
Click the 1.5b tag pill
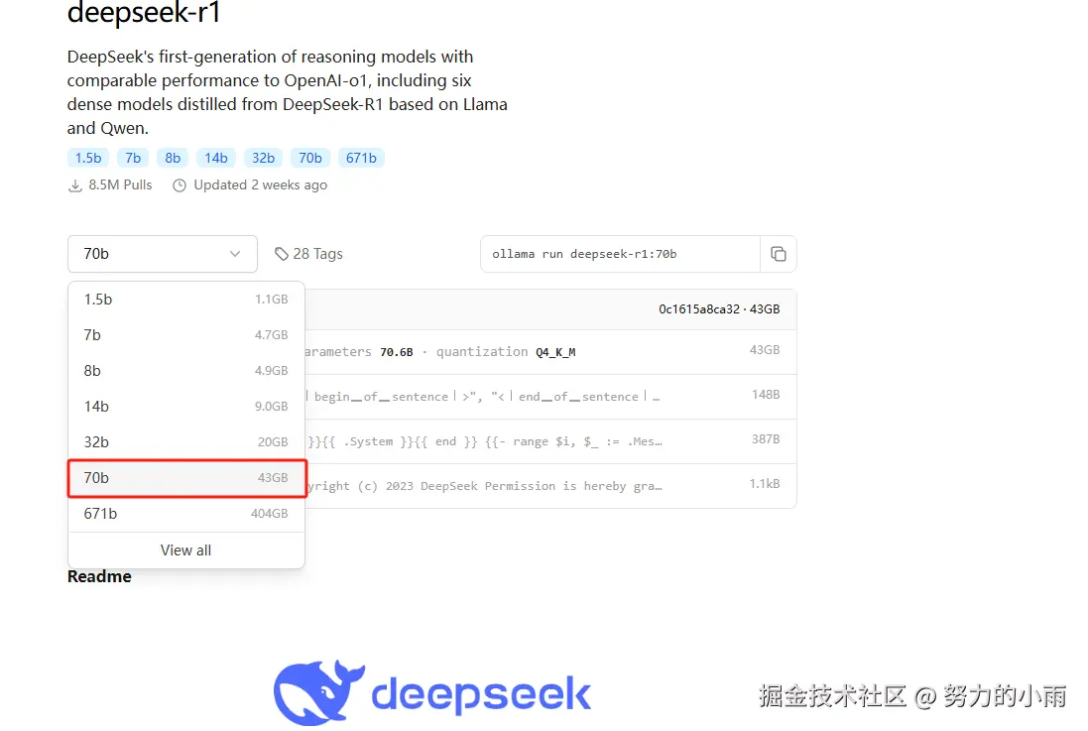point(88,159)
